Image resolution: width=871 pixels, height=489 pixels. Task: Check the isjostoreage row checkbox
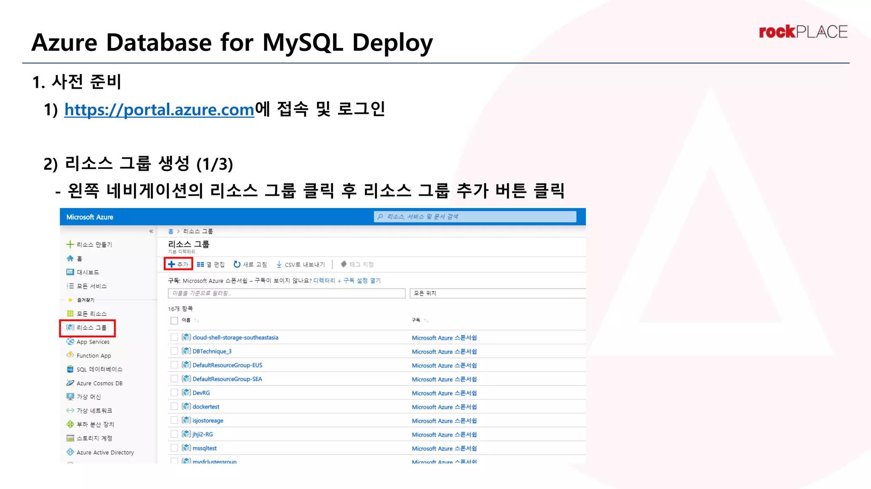click(x=174, y=420)
